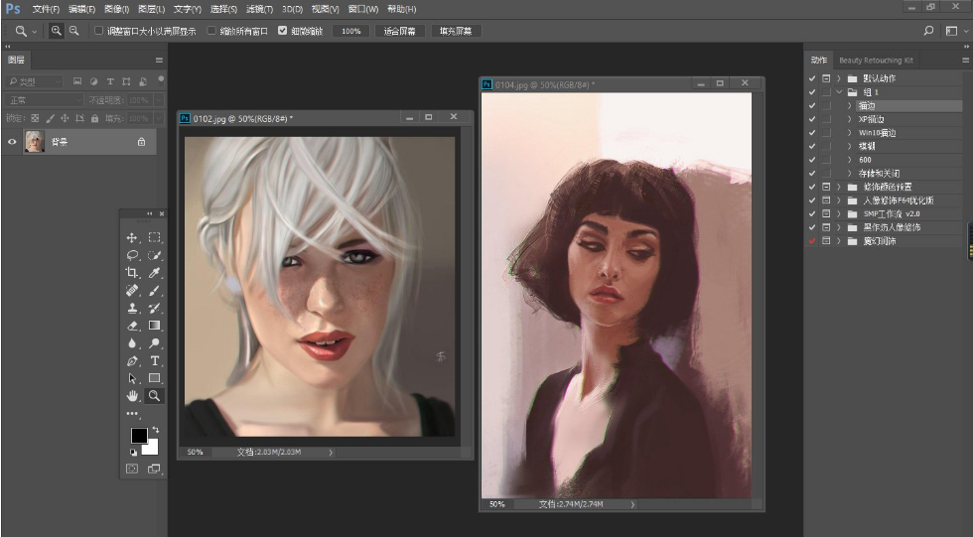
Task: Click the zoom out magnifier in options bar
Action: [73, 31]
